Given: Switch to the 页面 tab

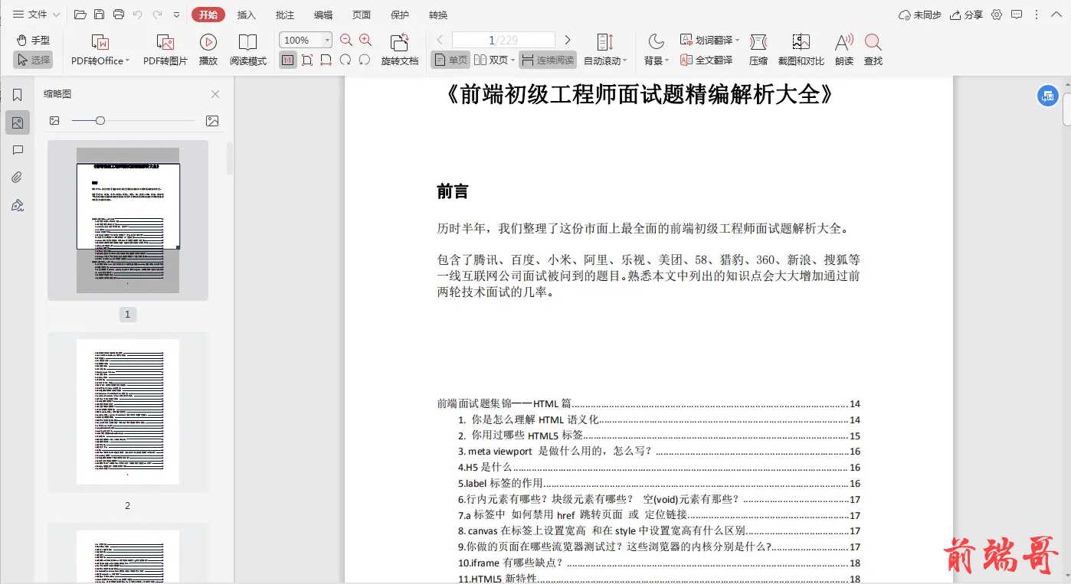Looking at the screenshot, I should (362, 15).
